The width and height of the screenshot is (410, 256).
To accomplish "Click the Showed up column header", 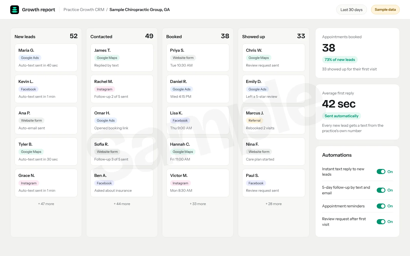I will pos(253,37).
